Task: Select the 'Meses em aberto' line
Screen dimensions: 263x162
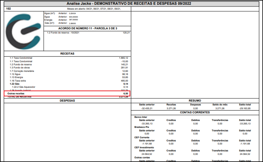Action: coord(94,9)
